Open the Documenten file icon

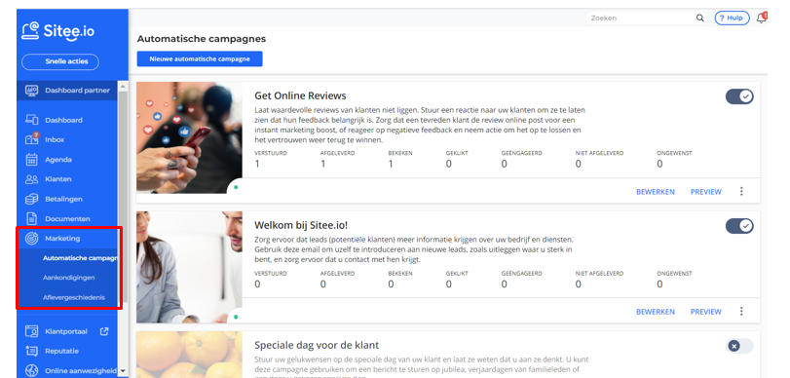pyautogui.click(x=32, y=219)
